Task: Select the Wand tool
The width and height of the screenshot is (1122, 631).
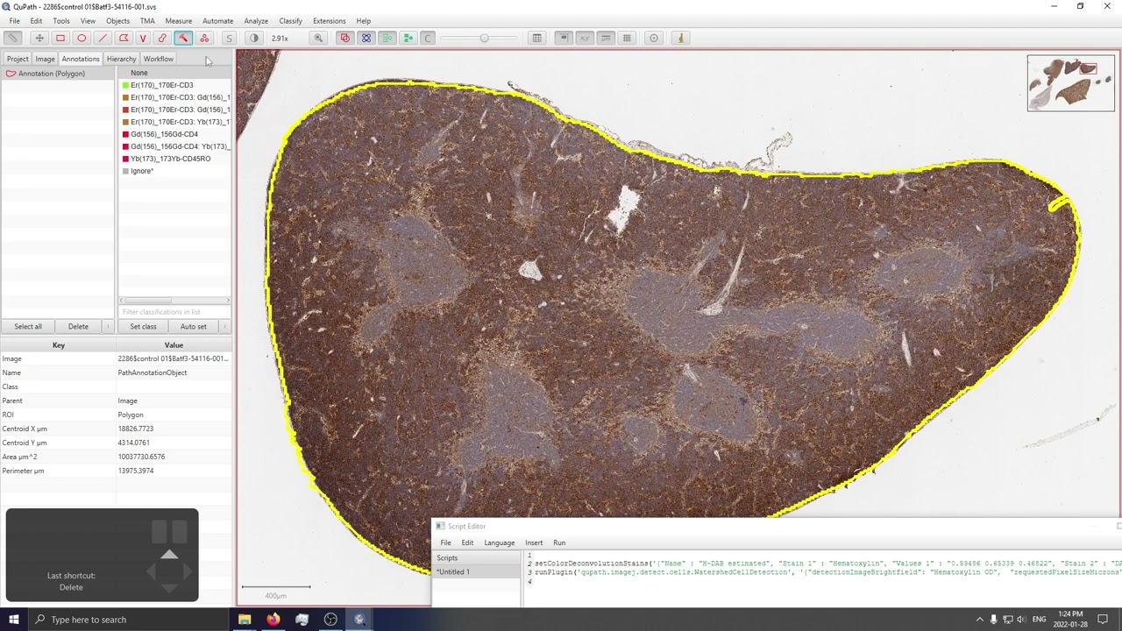Action: (x=183, y=38)
